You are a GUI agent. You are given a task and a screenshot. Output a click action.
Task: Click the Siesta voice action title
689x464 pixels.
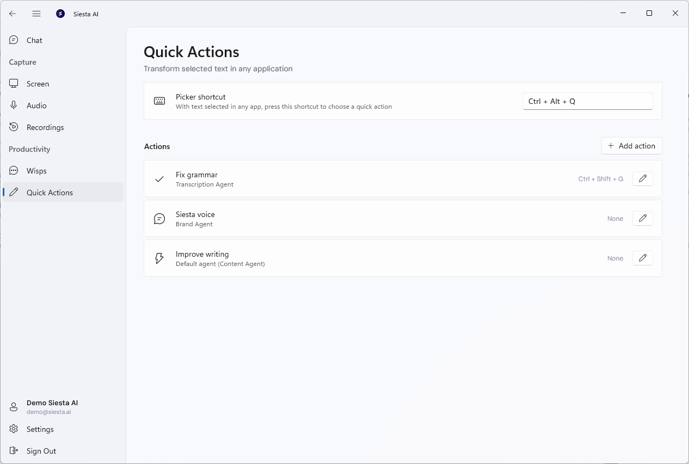pyautogui.click(x=195, y=214)
